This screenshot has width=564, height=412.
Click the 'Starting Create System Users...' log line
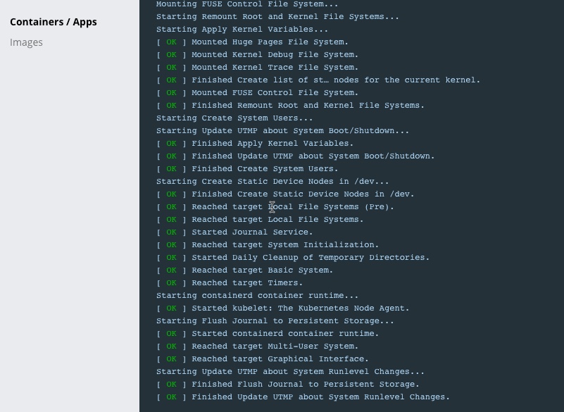(x=234, y=118)
